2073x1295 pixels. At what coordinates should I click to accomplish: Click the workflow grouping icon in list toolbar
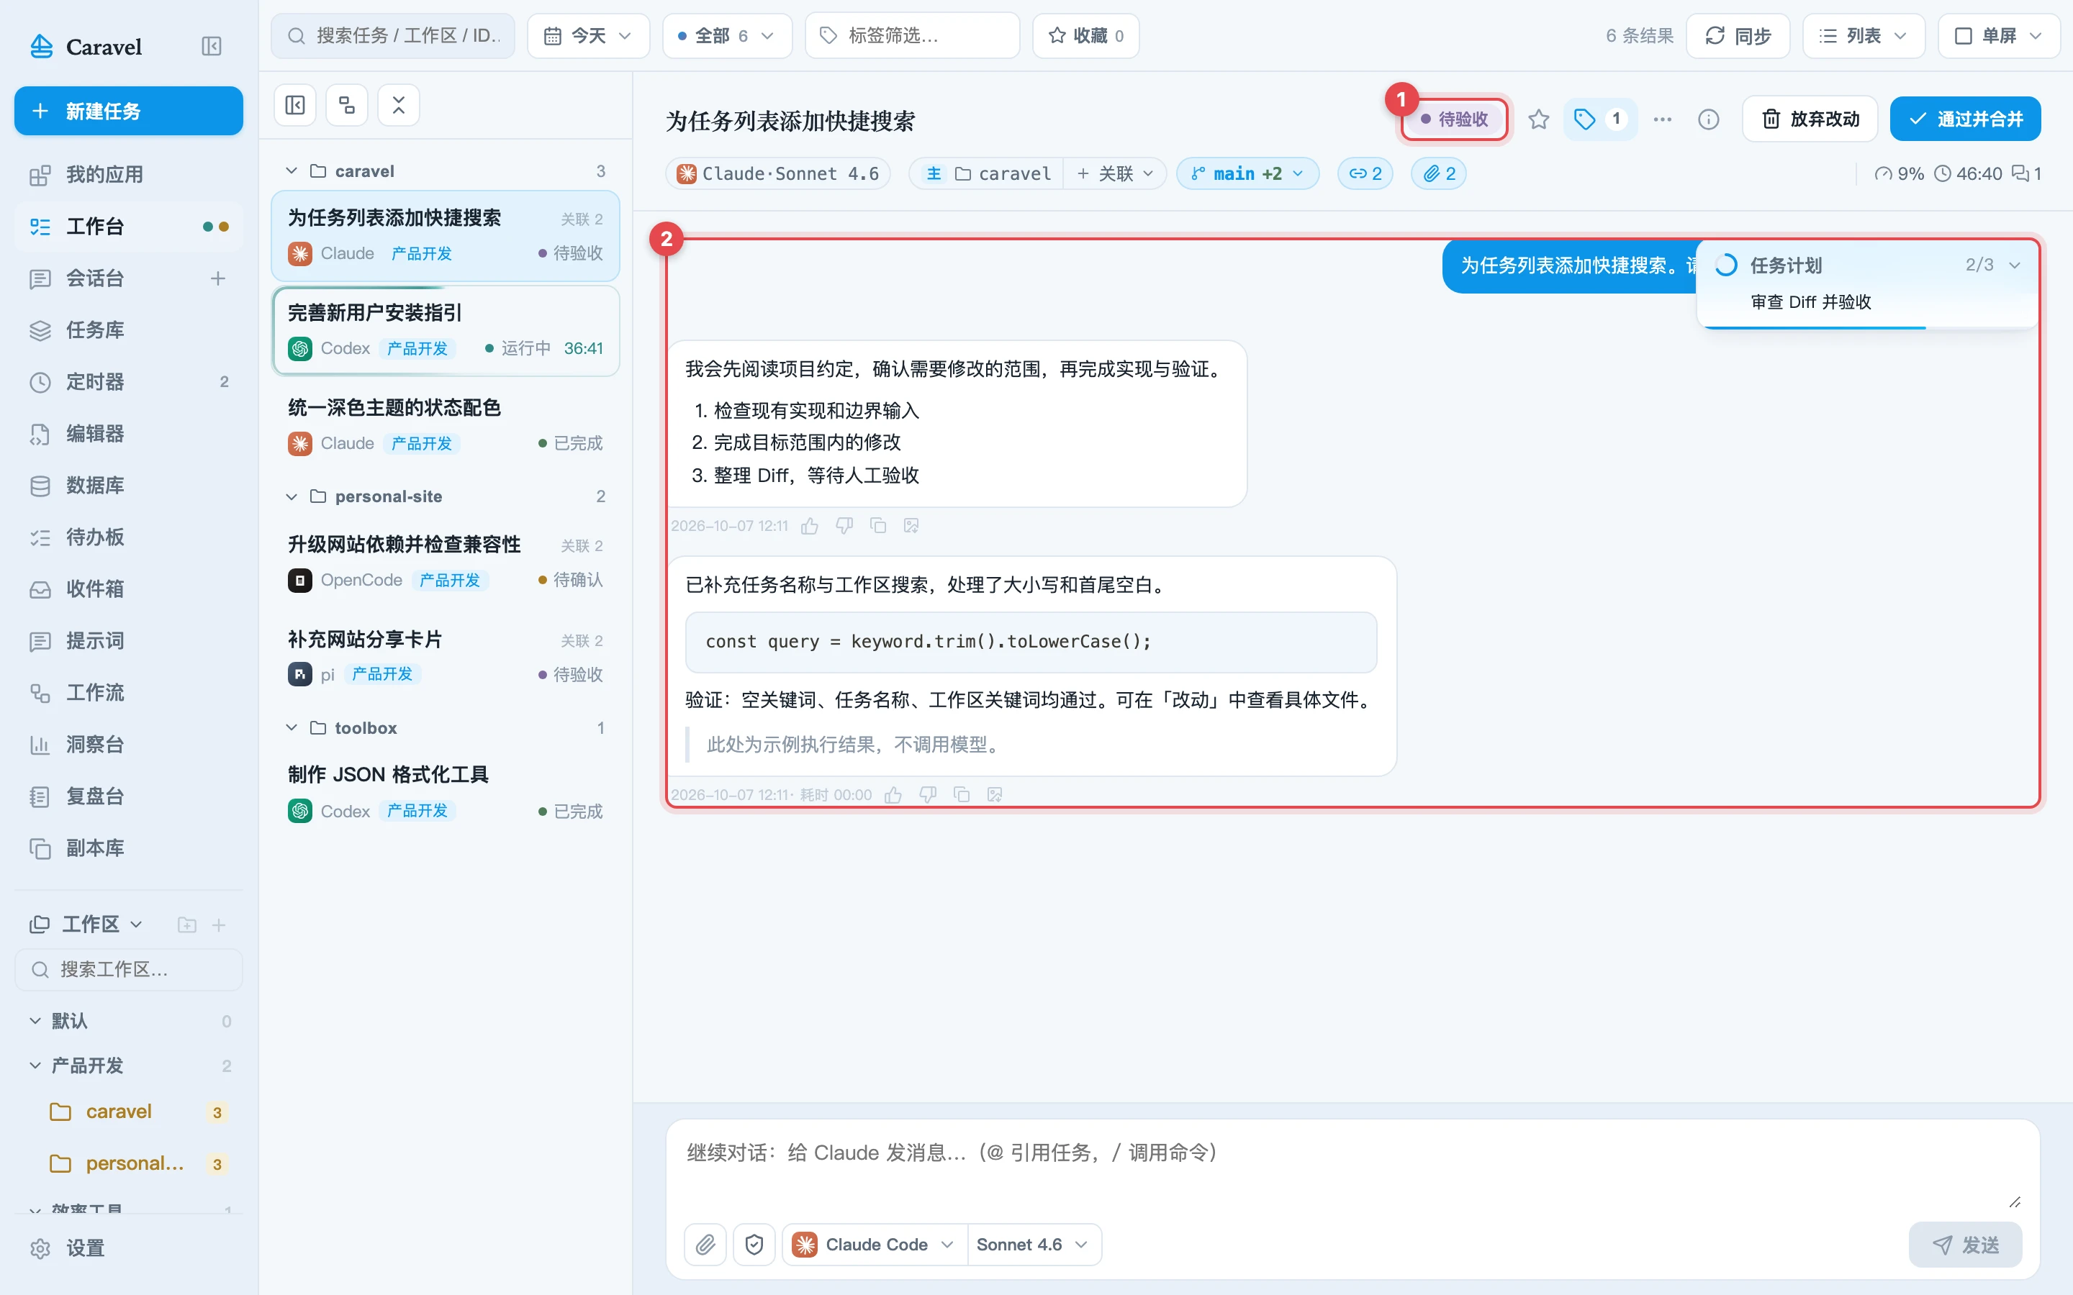(347, 105)
